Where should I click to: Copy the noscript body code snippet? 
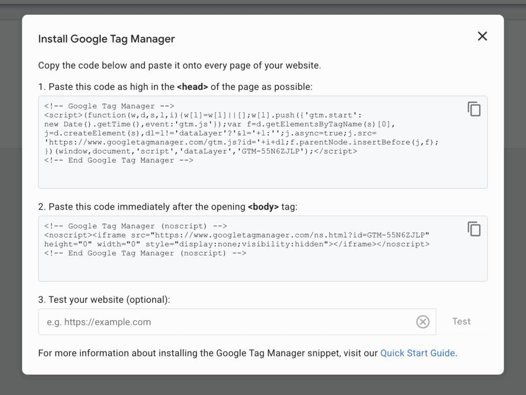(474, 229)
